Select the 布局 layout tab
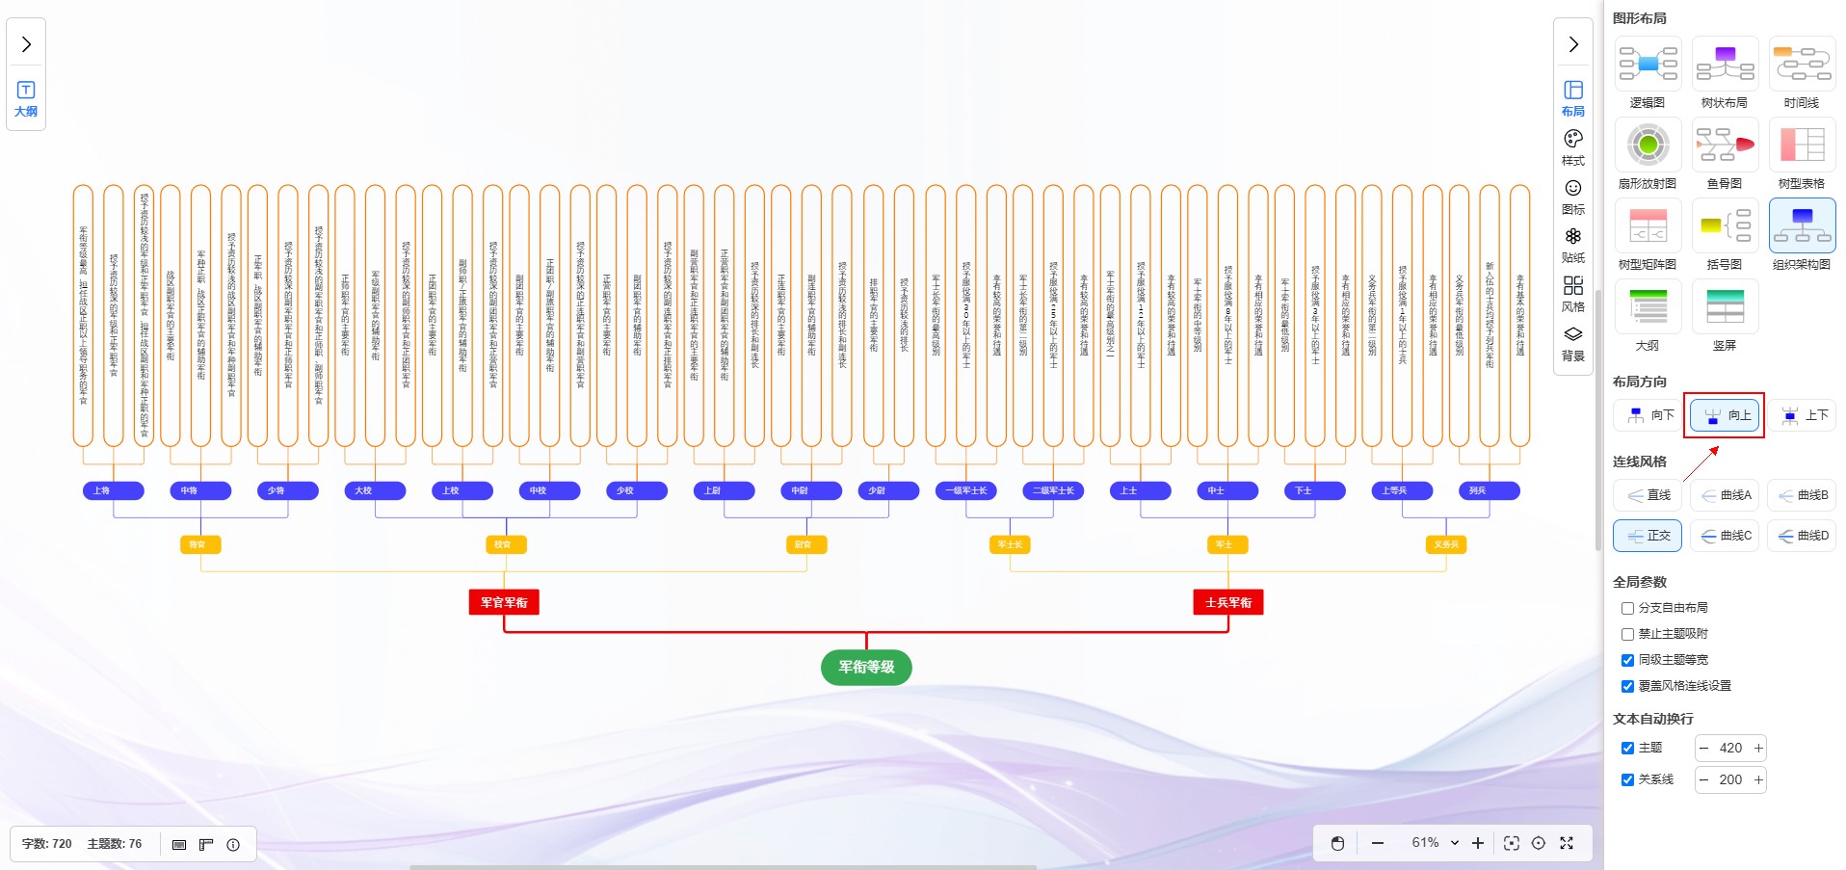Viewport: 1846px width, 870px height. tap(1572, 97)
